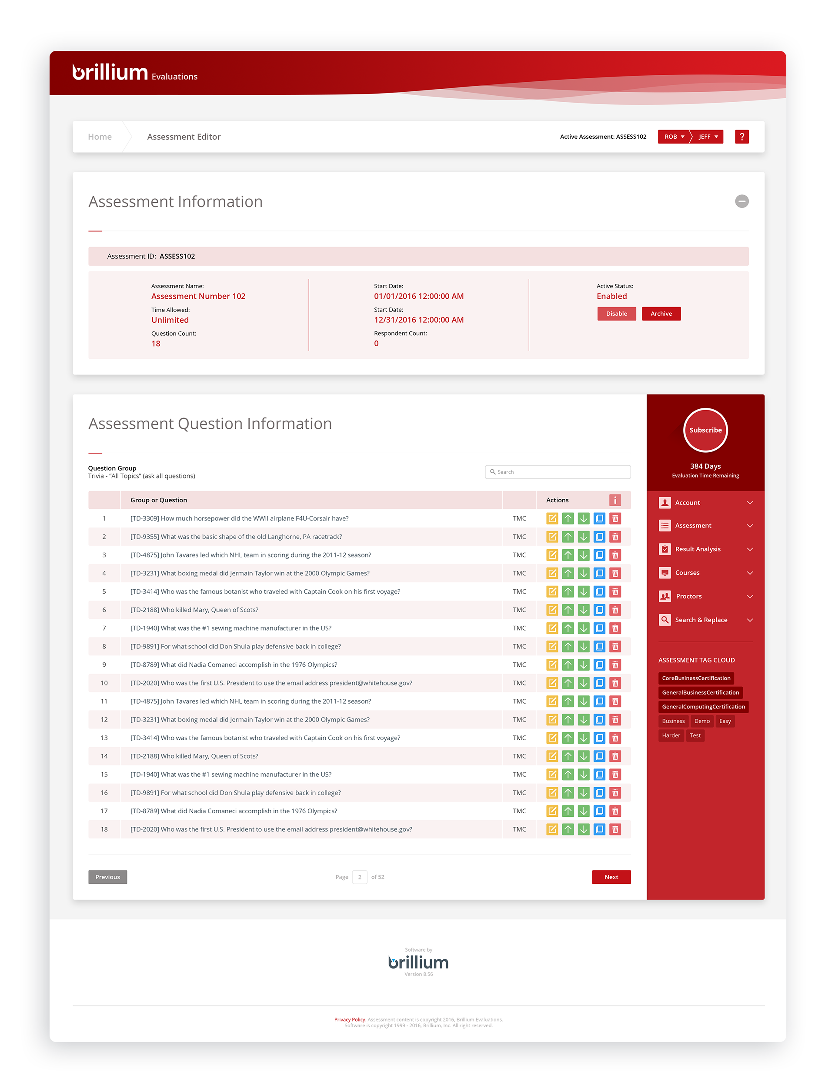
Task: Delete question in row 18
Action: tap(615, 829)
